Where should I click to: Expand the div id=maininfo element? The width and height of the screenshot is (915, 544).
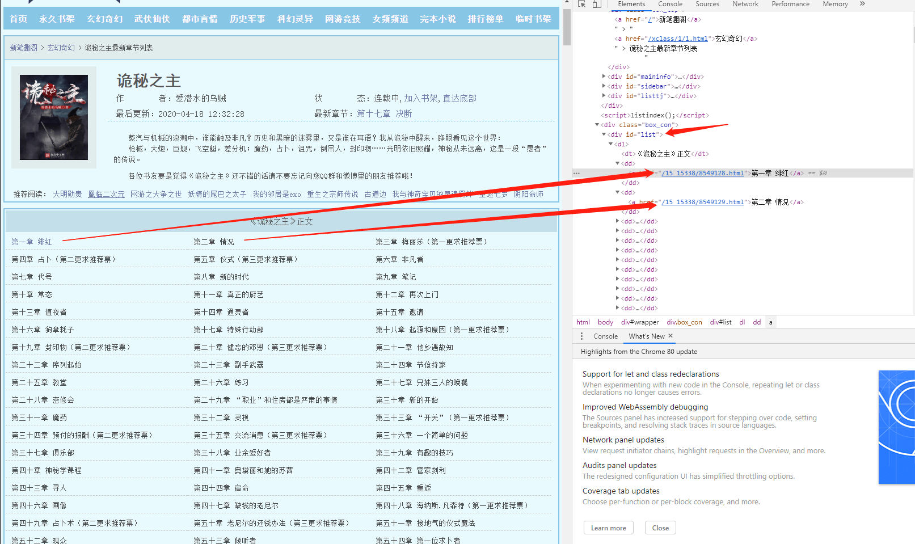(604, 76)
